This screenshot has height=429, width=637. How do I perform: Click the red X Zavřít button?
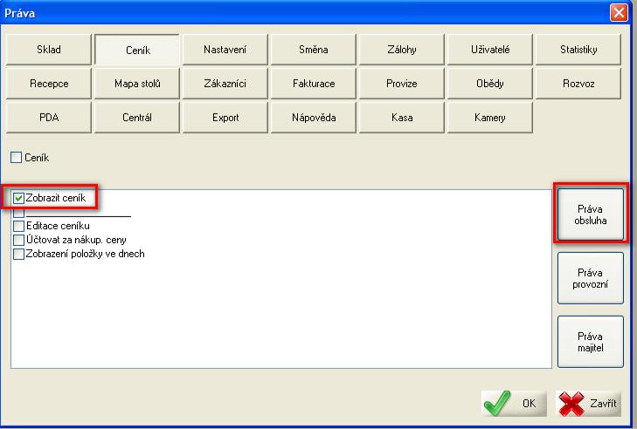(x=589, y=404)
